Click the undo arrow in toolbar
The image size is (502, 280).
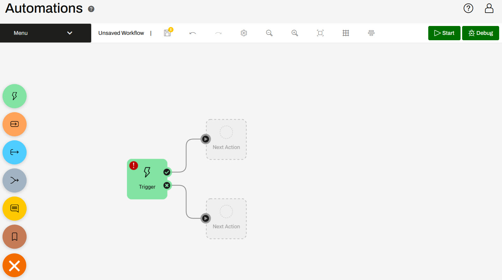pos(193,33)
